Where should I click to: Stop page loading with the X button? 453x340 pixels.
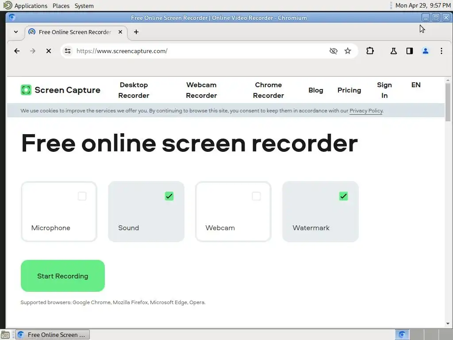click(49, 51)
